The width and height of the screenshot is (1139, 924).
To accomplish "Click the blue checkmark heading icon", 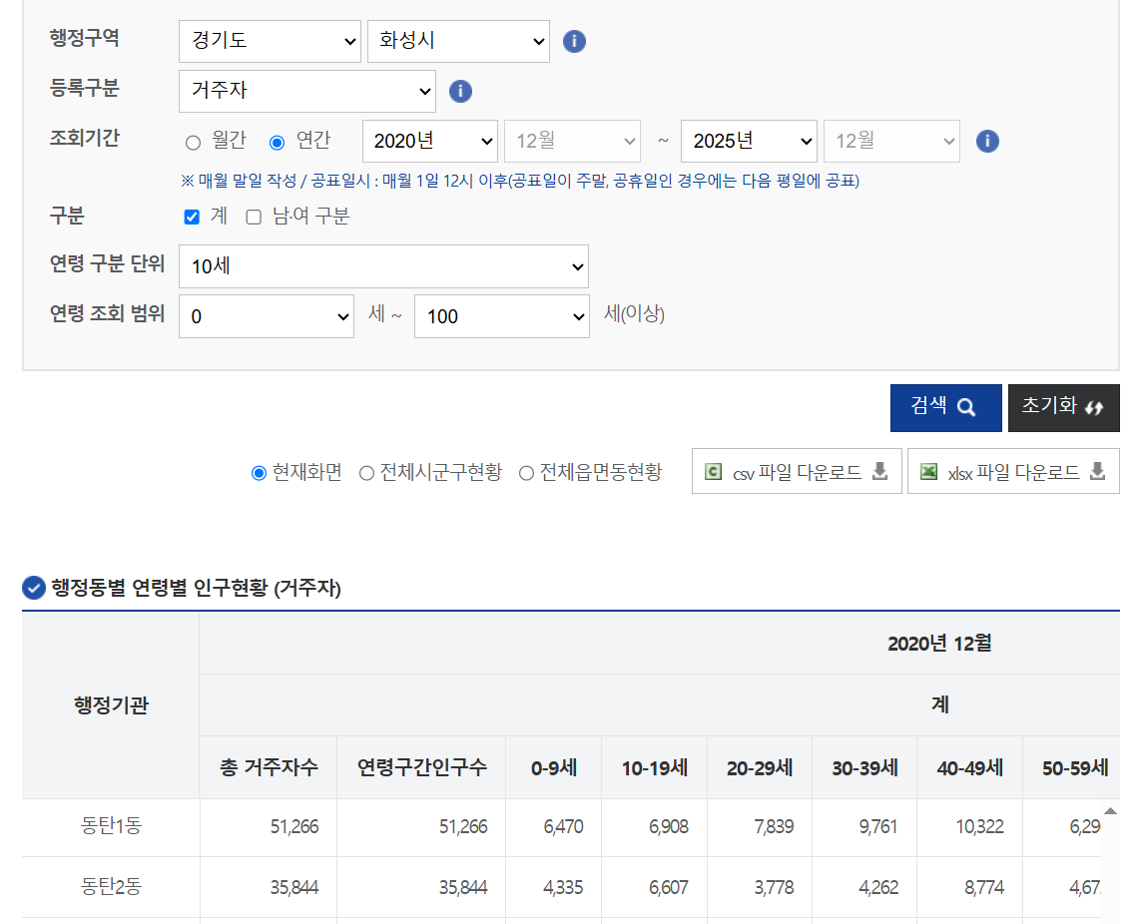I will tap(33, 587).
